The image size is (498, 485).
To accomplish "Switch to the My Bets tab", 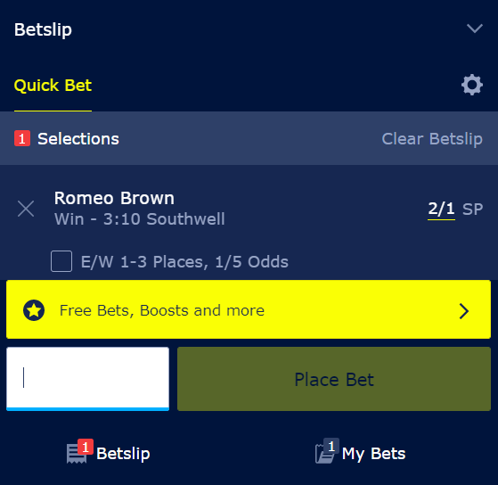I will pos(361,453).
